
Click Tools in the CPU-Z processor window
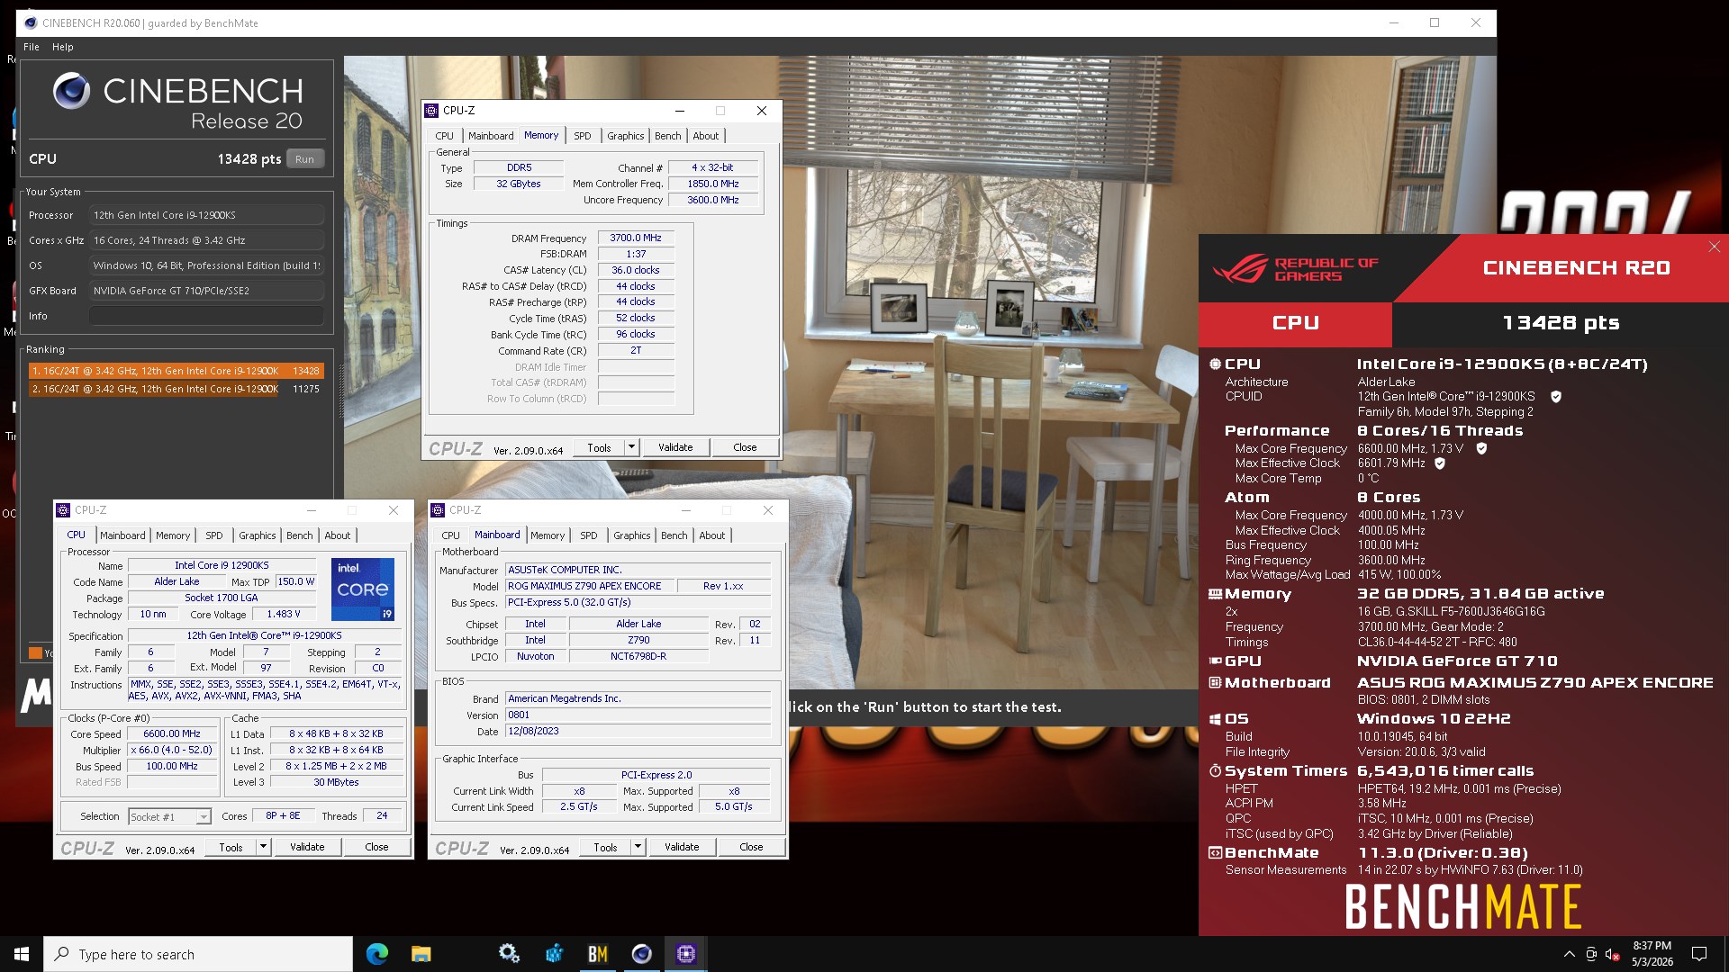231,847
